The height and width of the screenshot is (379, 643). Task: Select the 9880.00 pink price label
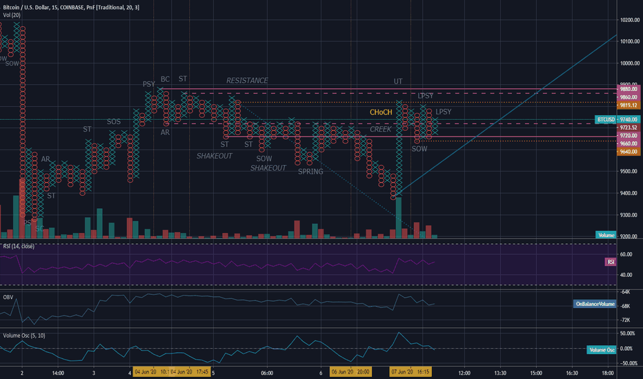point(629,89)
